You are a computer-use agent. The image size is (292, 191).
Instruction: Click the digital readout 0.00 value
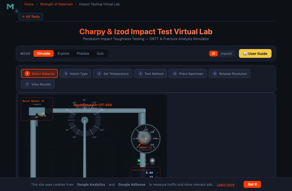tap(149, 173)
